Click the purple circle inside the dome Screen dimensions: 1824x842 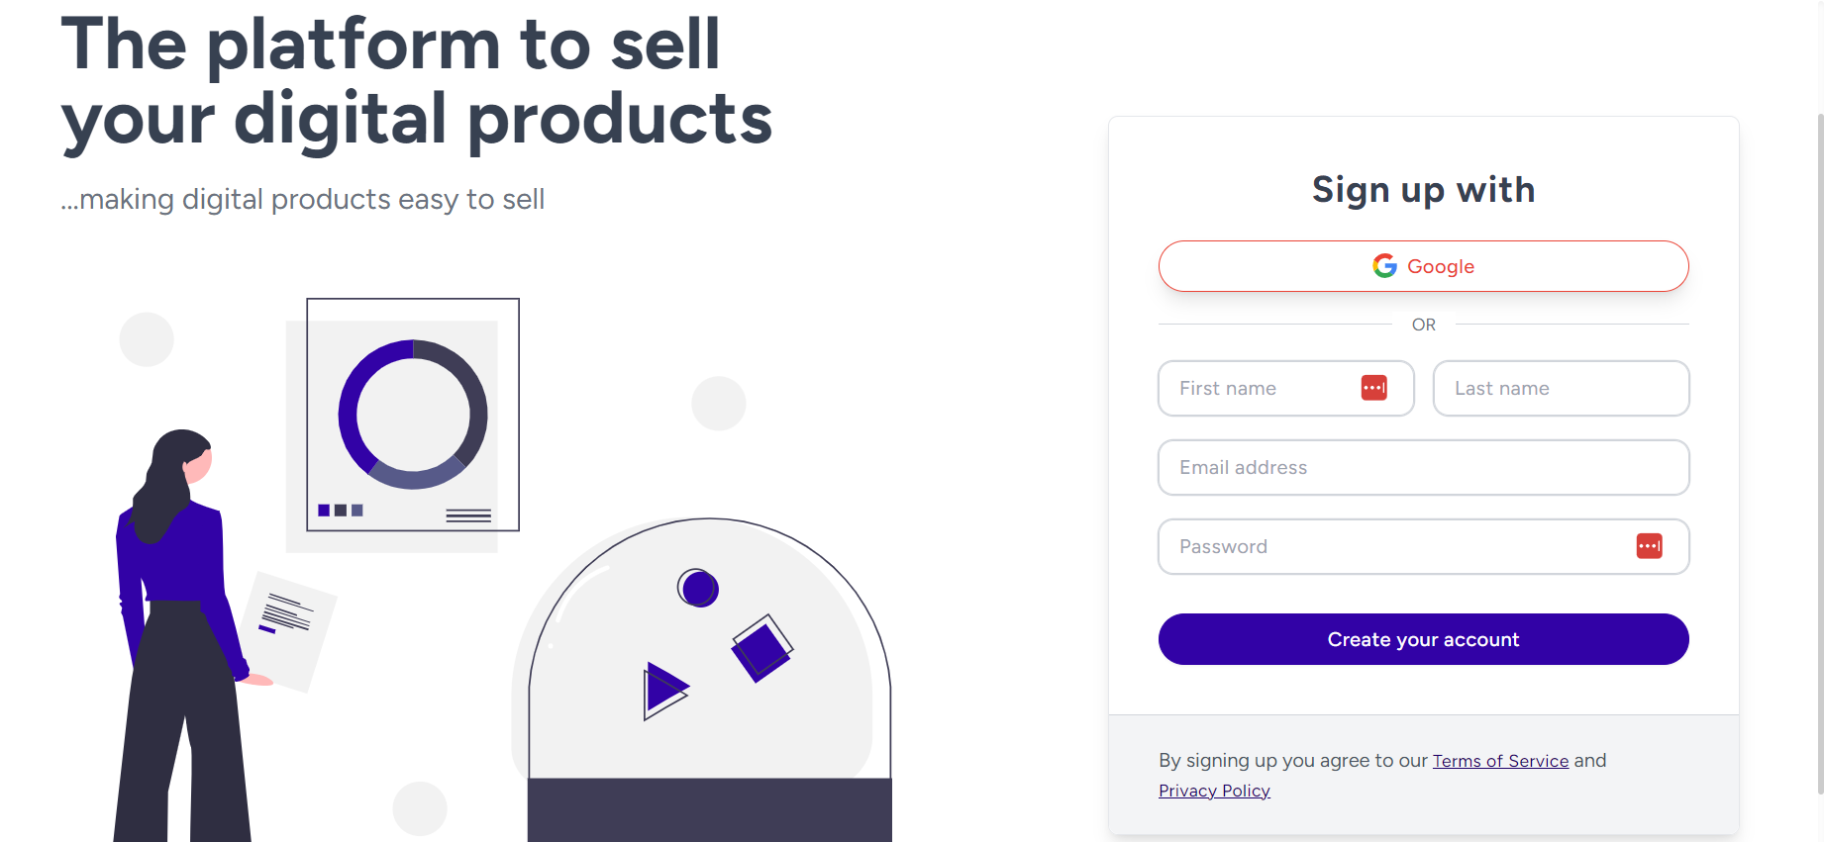(699, 589)
